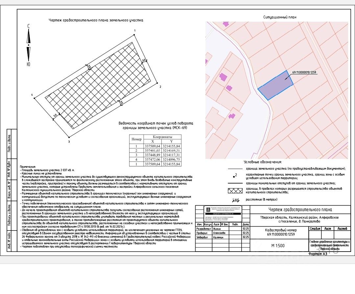Click date 02.25 in the Жикин row
The height and width of the screenshot is (294, 355).
[246, 229]
